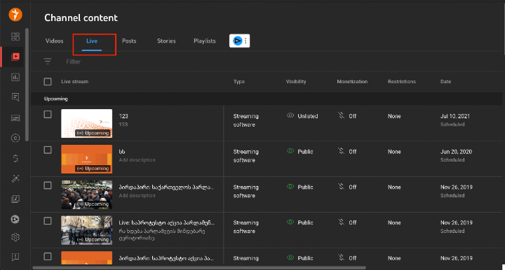The height and width of the screenshot is (270, 505).
Task: Click monetization off icon for 123 stream
Action: pyautogui.click(x=341, y=115)
